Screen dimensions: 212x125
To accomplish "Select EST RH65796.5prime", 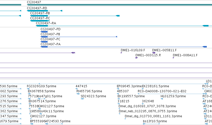I will [x=89, y=91].
